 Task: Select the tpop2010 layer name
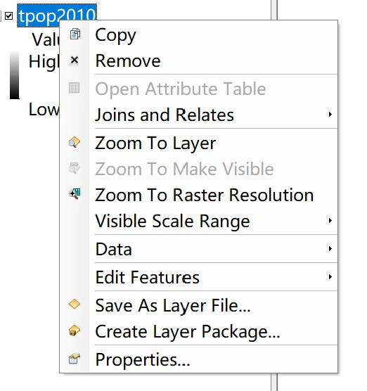click(x=57, y=15)
